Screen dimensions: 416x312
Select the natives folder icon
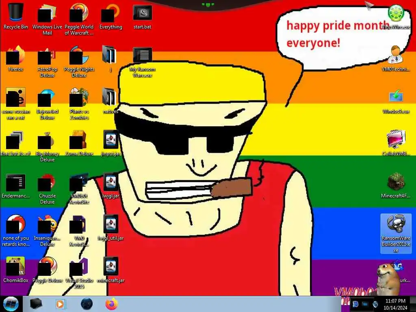click(x=110, y=101)
